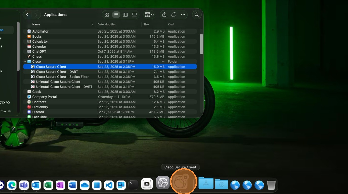The height and width of the screenshot is (194, 348).
Task: Open OneDrive from the Dock
Action: click(85, 185)
